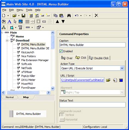Open the Tools menu

point(29,10)
